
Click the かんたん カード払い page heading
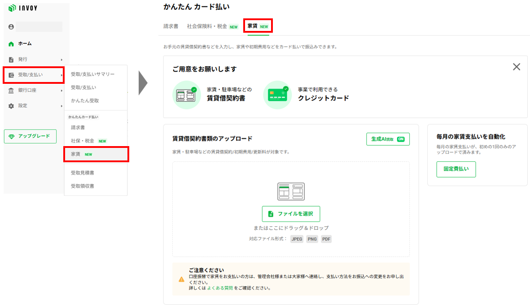(197, 7)
